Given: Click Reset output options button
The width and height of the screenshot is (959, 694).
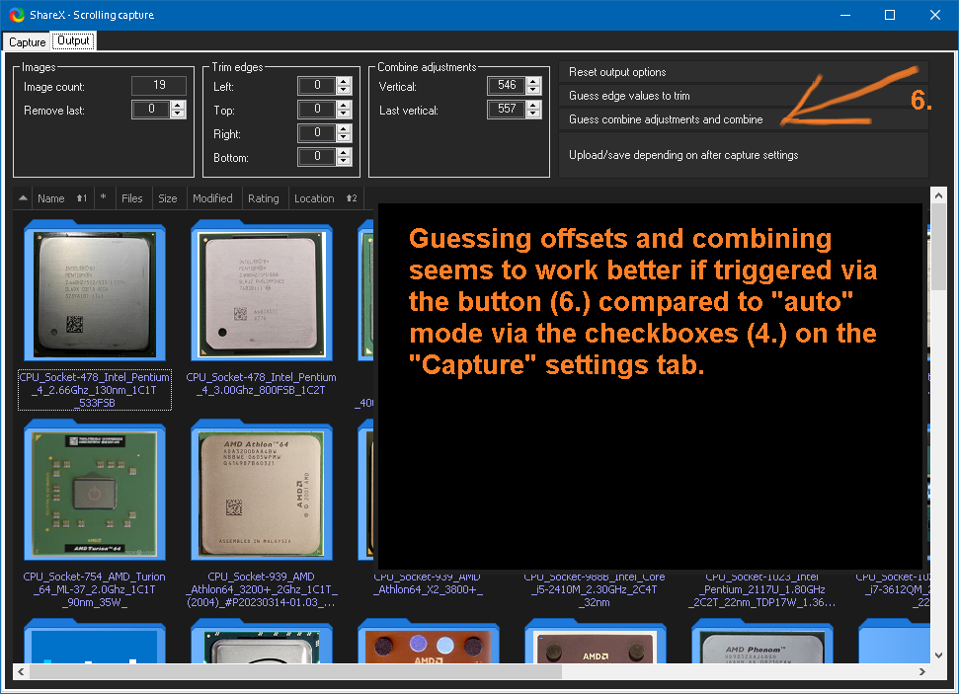Looking at the screenshot, I should coord(743,72).
